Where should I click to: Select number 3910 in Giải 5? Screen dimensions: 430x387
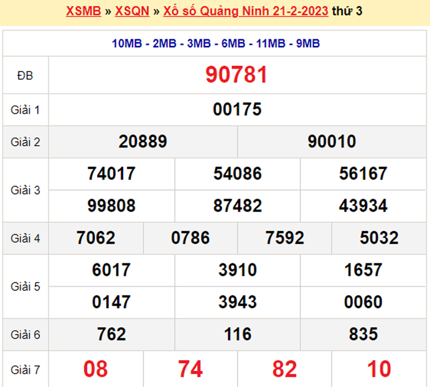[238, 270]
